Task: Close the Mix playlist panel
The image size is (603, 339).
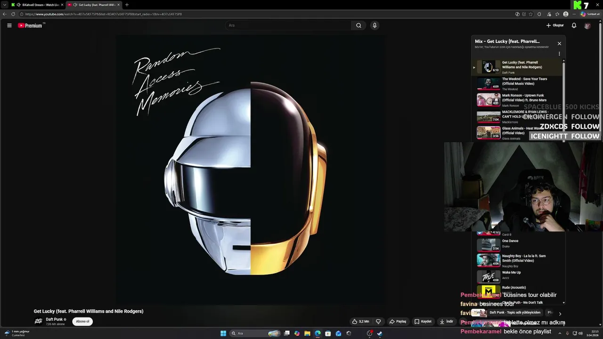Action: (x=559, y=43)
